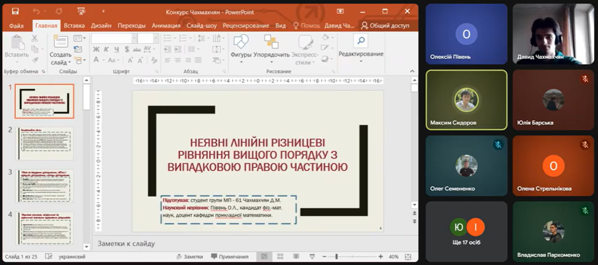Fit slide to current window icon
The width and height of the screenshot is (598, 265).
408,256
